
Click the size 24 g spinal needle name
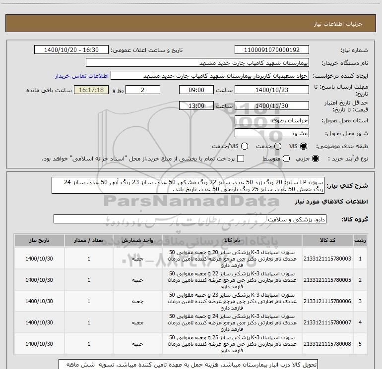[x=232, y=322]
